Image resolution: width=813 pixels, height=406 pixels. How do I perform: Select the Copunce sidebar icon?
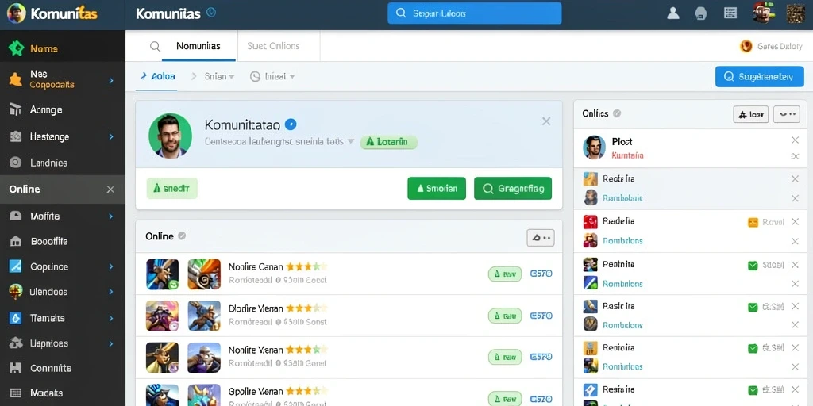click(16, 266)
